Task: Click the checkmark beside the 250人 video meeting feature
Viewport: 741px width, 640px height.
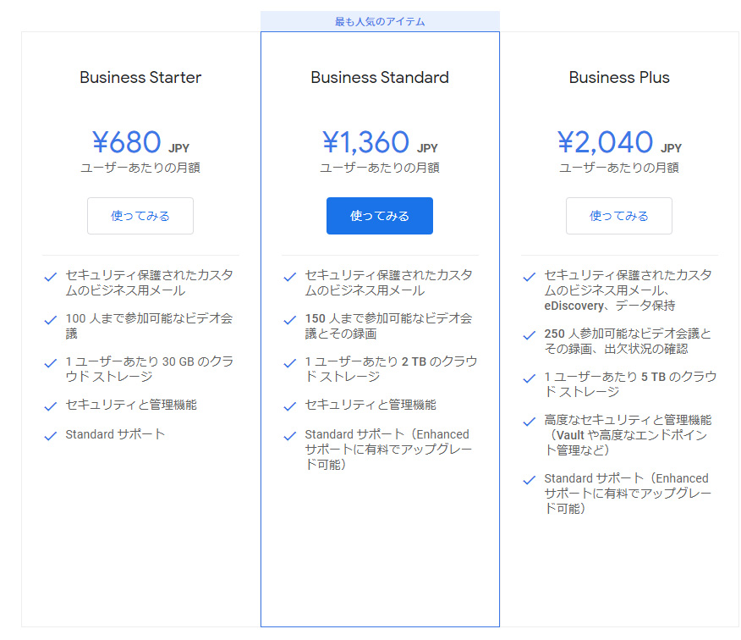Action: [x=530, y=335]
